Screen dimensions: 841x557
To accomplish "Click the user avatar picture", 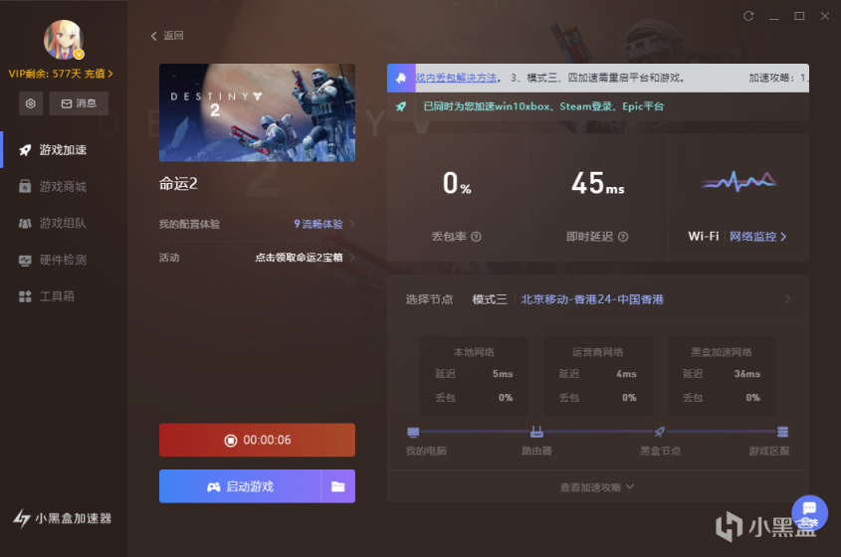I will tap(64, 40).
